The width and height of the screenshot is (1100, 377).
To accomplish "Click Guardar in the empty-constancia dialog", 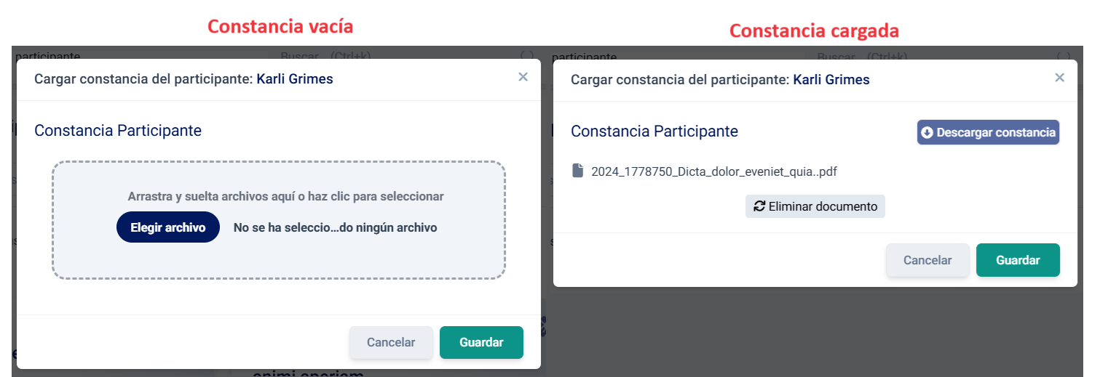I will point(481,342).
